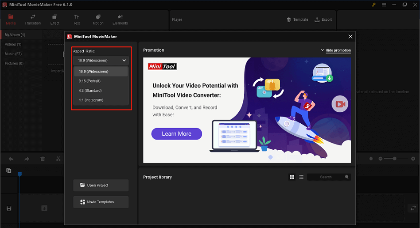
Task: Close the MiniTool MovieMaker startup dialog
Action: pyautogui.click(x=350, y=37)
